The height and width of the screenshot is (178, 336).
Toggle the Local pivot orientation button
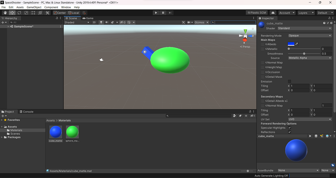(x=73, y=13)
